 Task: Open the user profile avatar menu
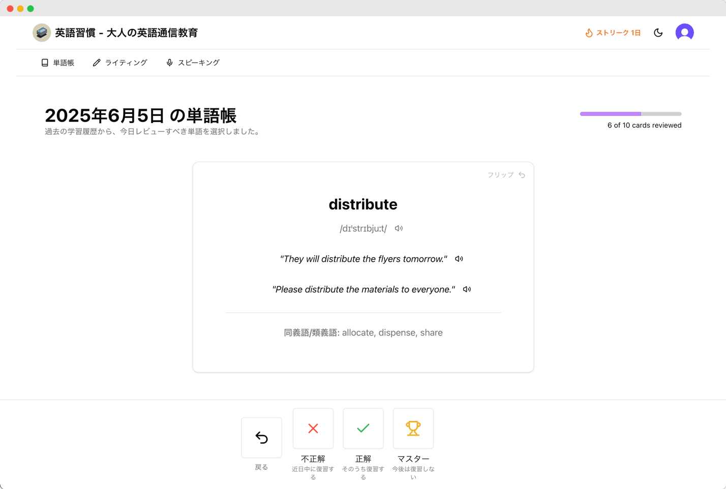coord(684,33)
